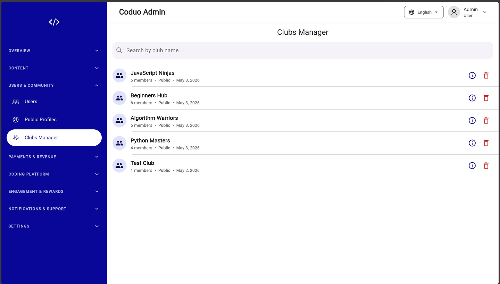This screenshot has height=284, width=500.
Task: Open info for Algorithm Warriors club
Action: pyautogui.click(x=472, y=120)
